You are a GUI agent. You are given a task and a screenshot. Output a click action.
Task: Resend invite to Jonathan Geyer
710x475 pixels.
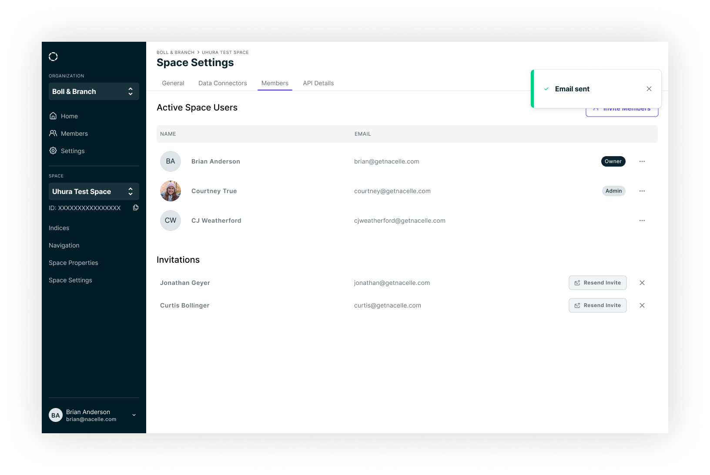(x=598, y=283)
